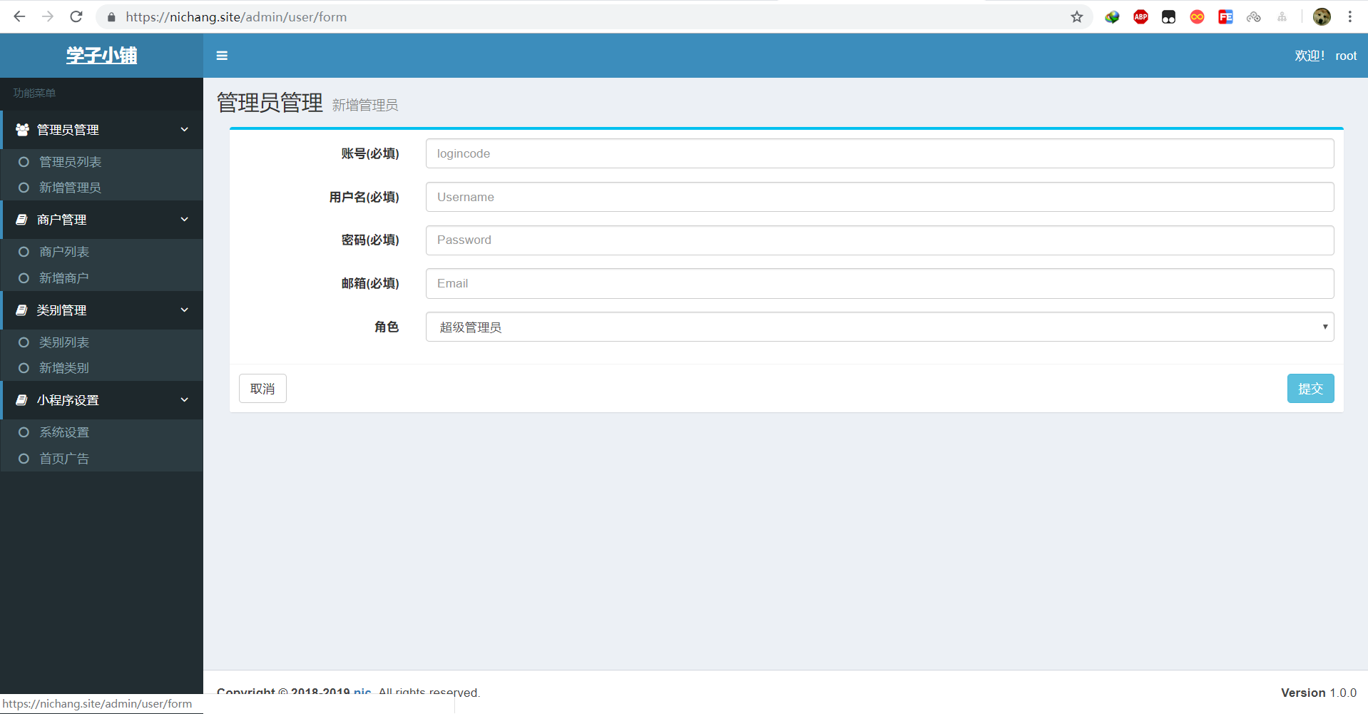This screenshot has width=1368, height=714.
Task: Bookmark this page with the star icon
Action: [1077, 16]
